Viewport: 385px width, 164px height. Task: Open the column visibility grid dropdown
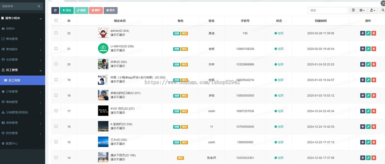[x=362, y=10]
